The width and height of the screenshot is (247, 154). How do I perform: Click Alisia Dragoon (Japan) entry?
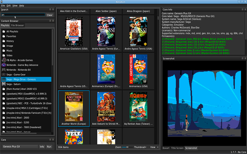coord(138,11)
